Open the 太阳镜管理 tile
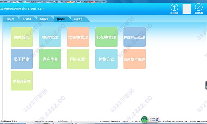 [78, 37]
